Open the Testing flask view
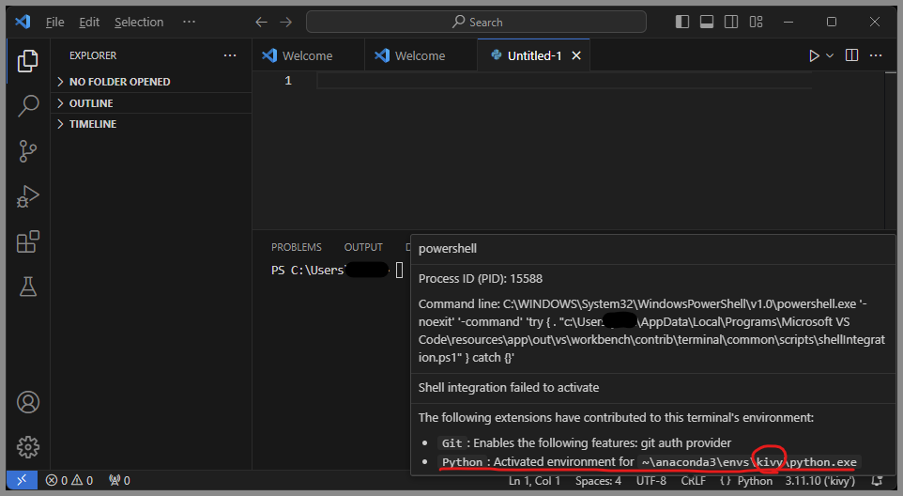 (27, 287)
